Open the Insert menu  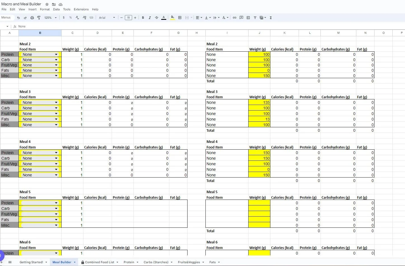coord(32,9)
